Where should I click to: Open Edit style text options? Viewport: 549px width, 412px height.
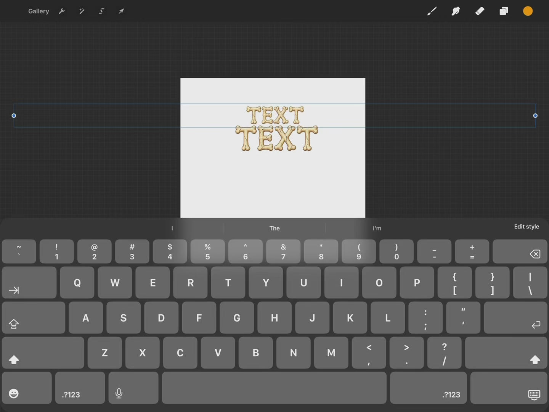coord(527,227)
